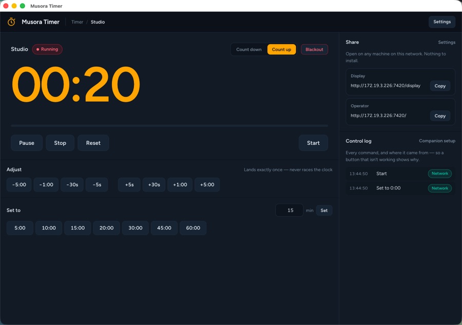Set timer to 5:00 preset
462x325 pixels.
20,228
